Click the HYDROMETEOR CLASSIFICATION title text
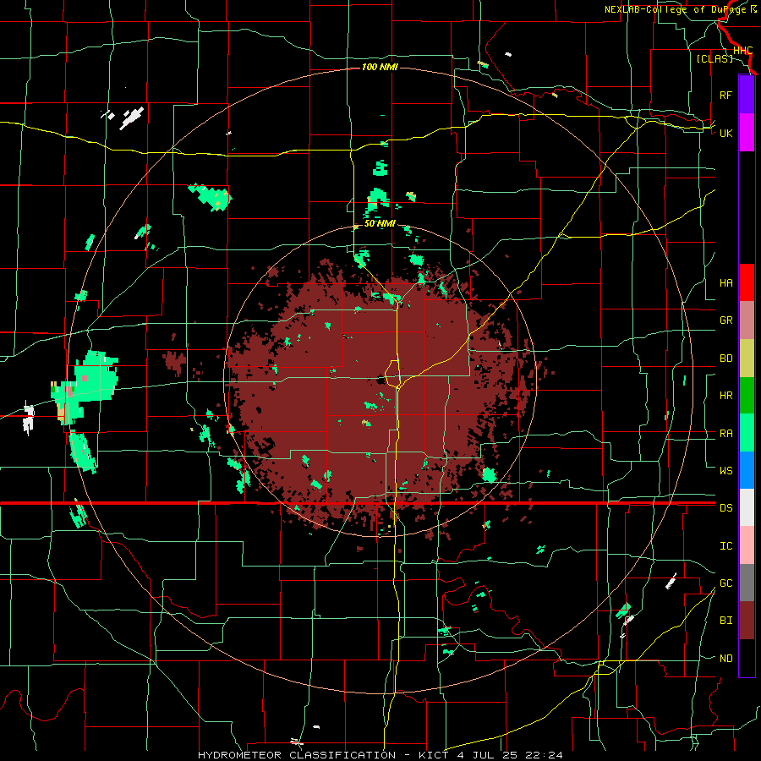Image resolution: width=761 pixels, height=761 pixels. (x=297, y=755)
